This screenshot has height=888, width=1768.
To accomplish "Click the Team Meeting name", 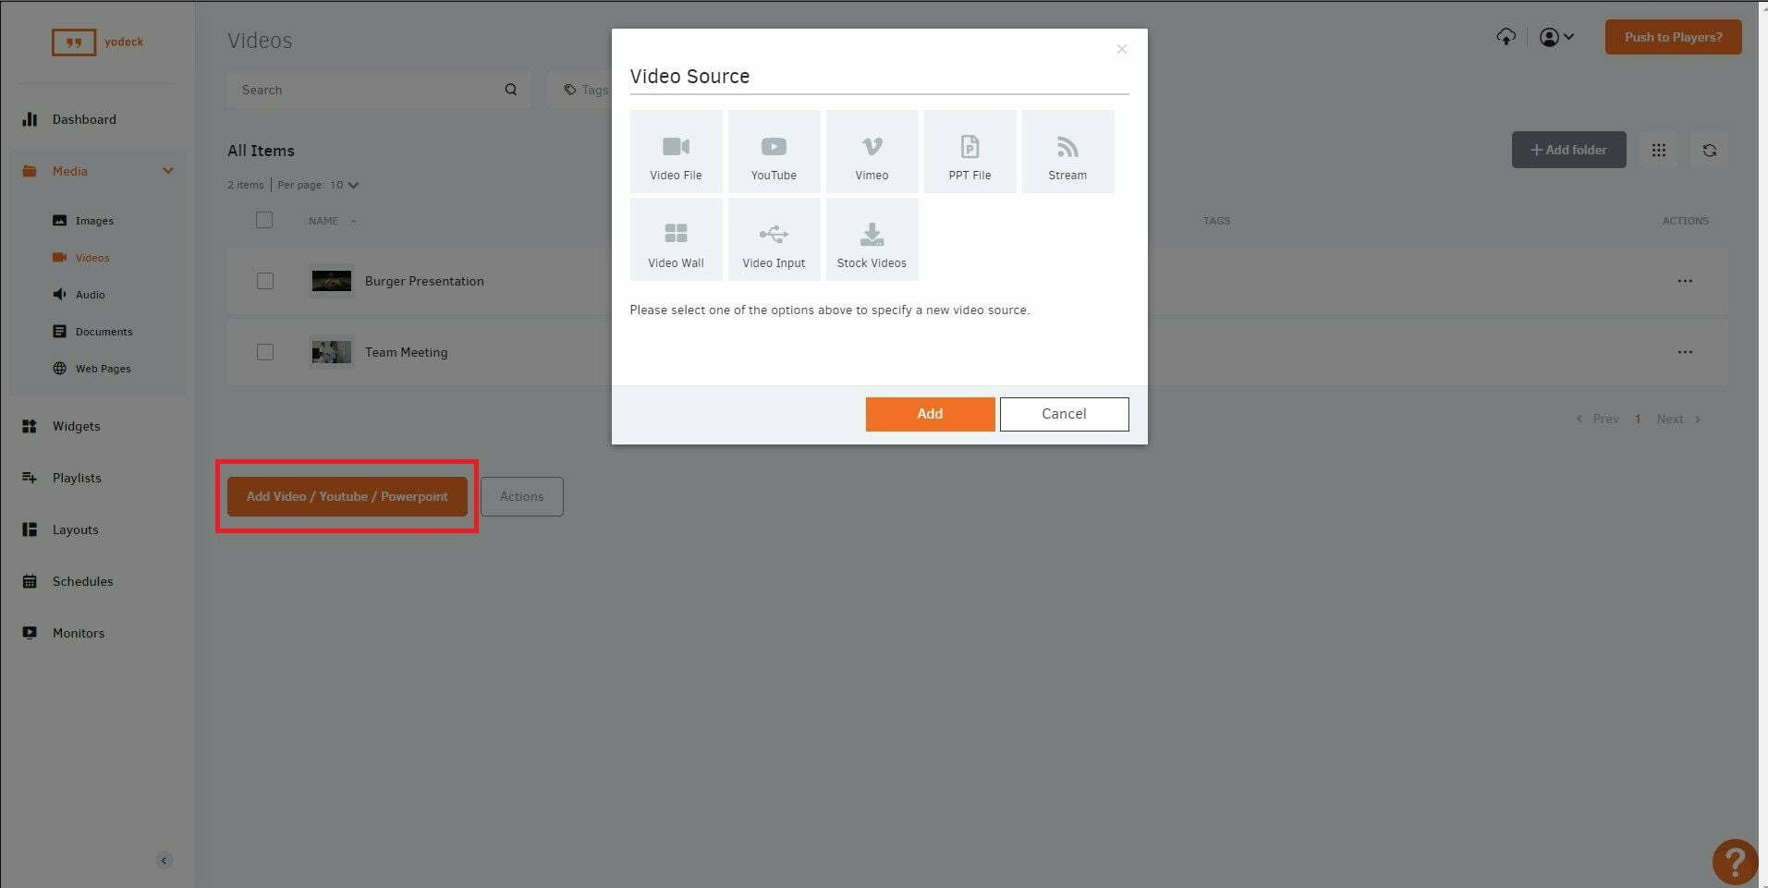I will (406, 352).
